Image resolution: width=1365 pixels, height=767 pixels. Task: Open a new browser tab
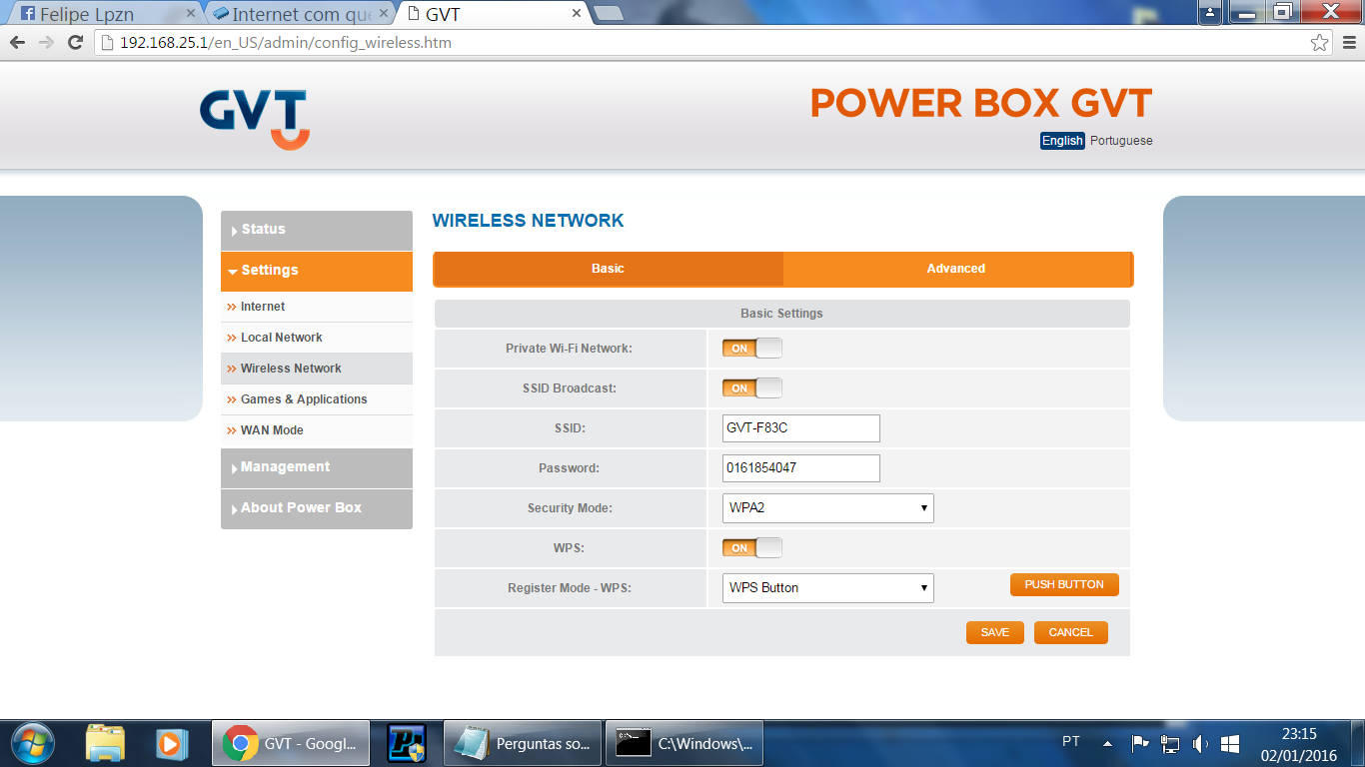(609, 14)
